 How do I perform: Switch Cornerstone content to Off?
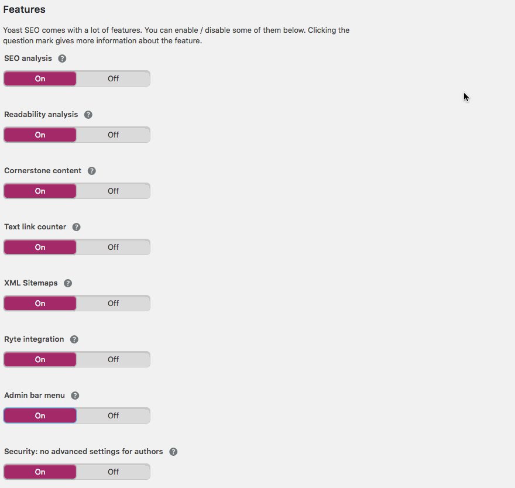coord(113,191)
